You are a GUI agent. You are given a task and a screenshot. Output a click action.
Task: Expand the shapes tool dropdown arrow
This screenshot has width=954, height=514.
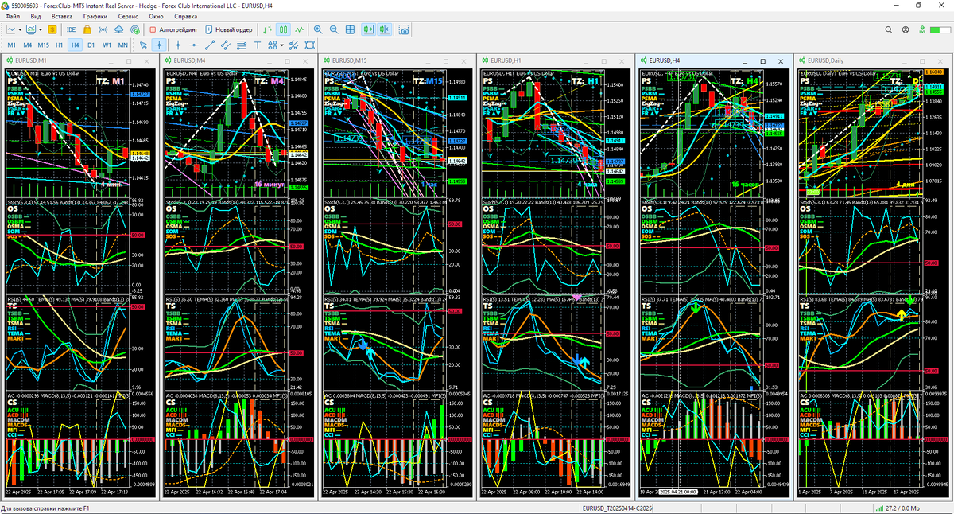[281, 45]
